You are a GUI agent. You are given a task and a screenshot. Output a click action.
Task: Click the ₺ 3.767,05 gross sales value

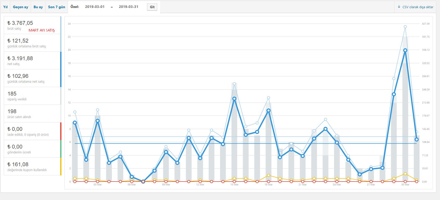pos(20,23)
